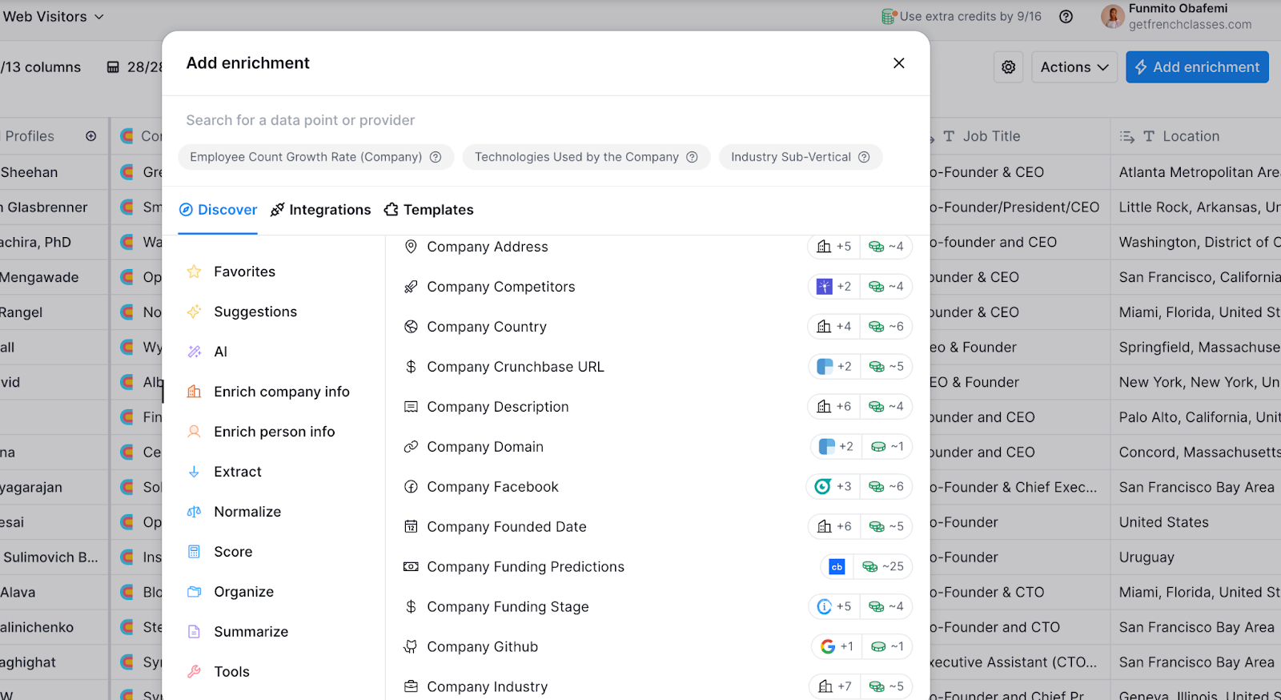1281x700 pixels.
Task: Open the Templates tab
Action: [x=428, y=210]
